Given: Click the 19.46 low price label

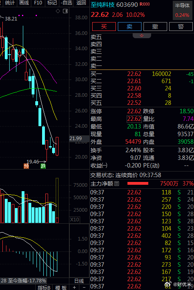Looking at the screenshot, I should pos(33,162).
